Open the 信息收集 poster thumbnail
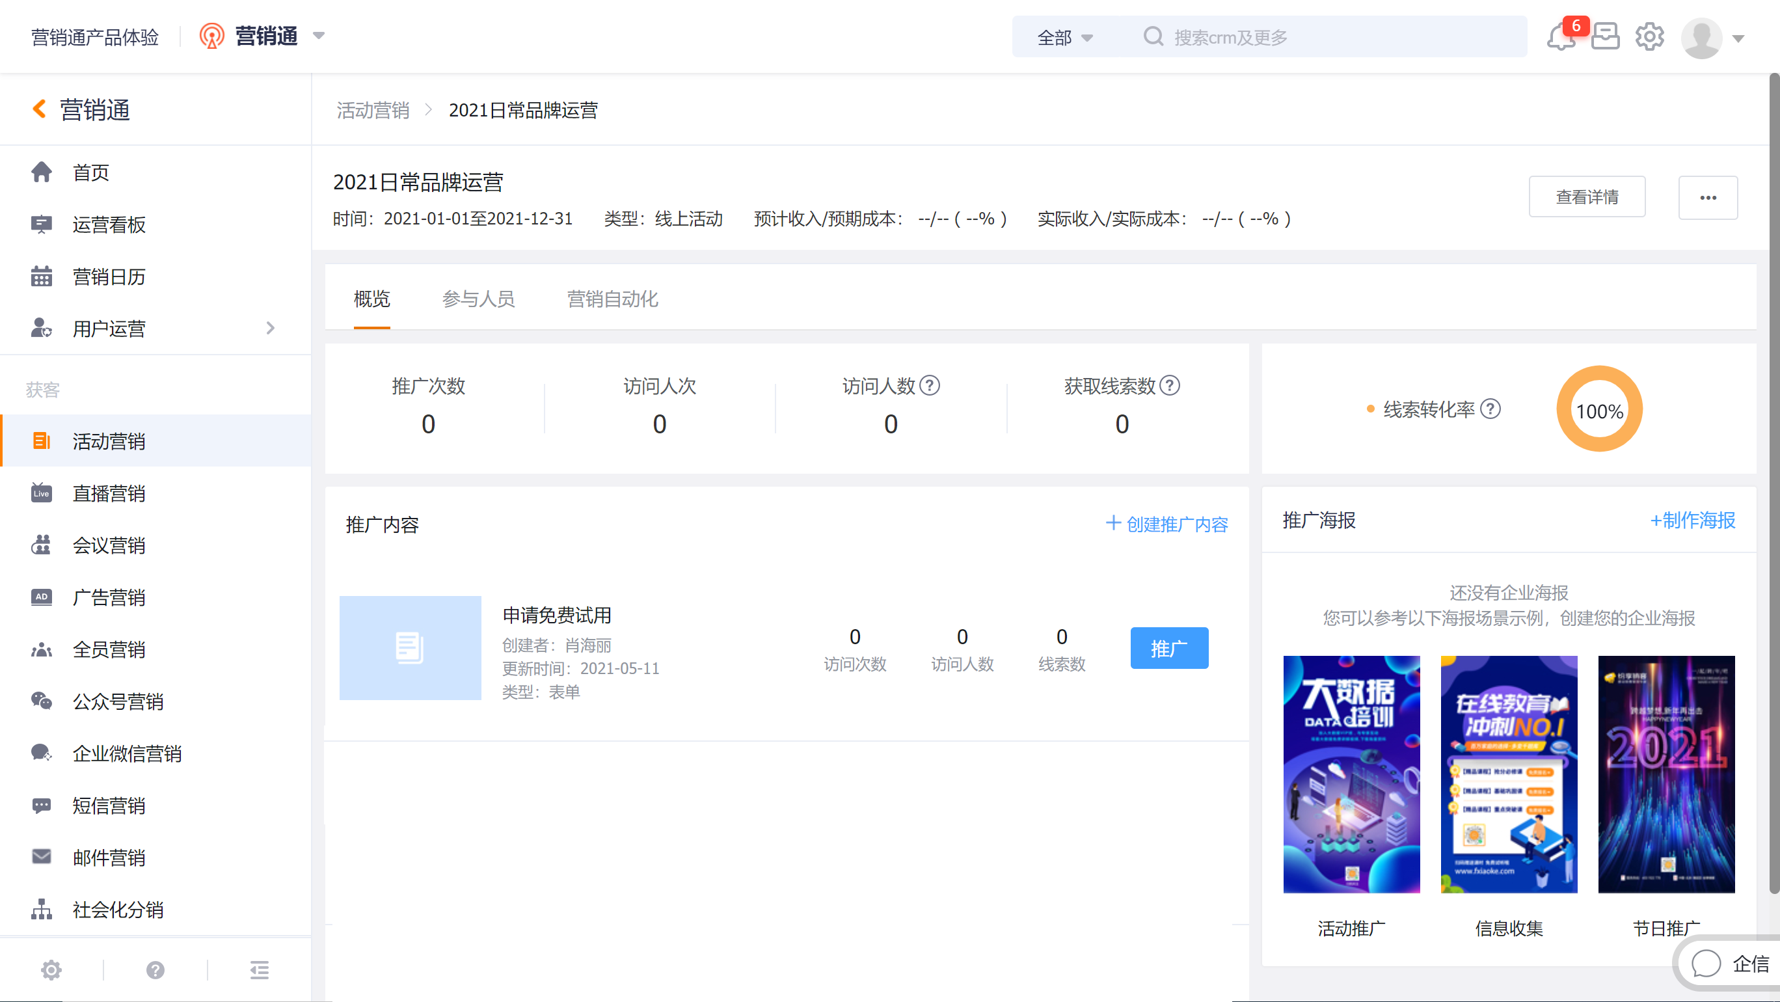The width and height of the screenshot is (1780, 1002). tap(1509, 774)
